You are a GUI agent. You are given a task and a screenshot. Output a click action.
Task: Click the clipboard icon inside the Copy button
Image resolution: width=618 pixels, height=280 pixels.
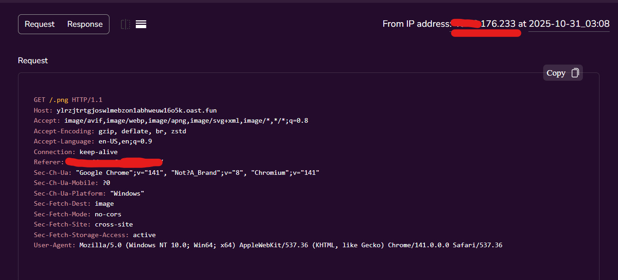click(x=575, y=72)
